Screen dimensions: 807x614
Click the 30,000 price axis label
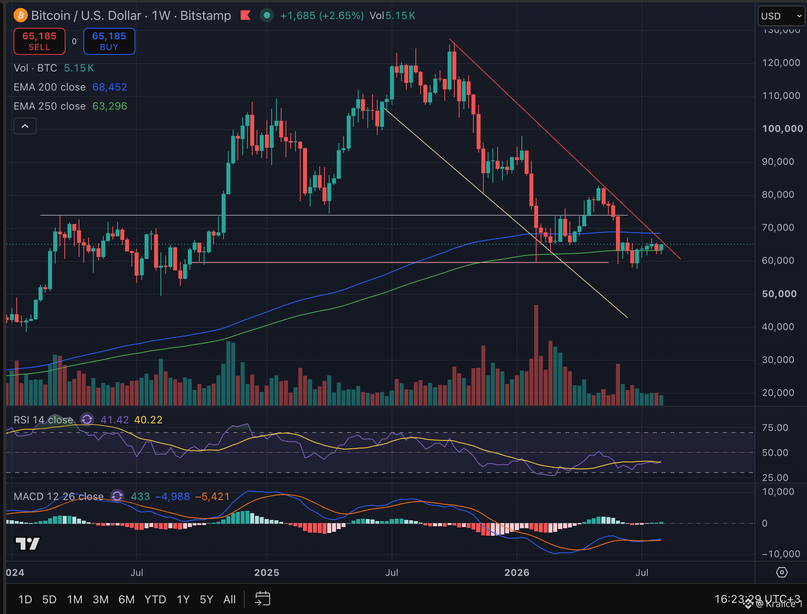tap(778, 359)
